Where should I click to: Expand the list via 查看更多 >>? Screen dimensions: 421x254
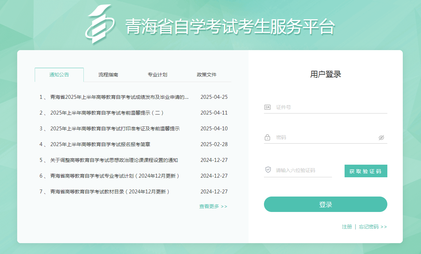[x=213, y=206]
